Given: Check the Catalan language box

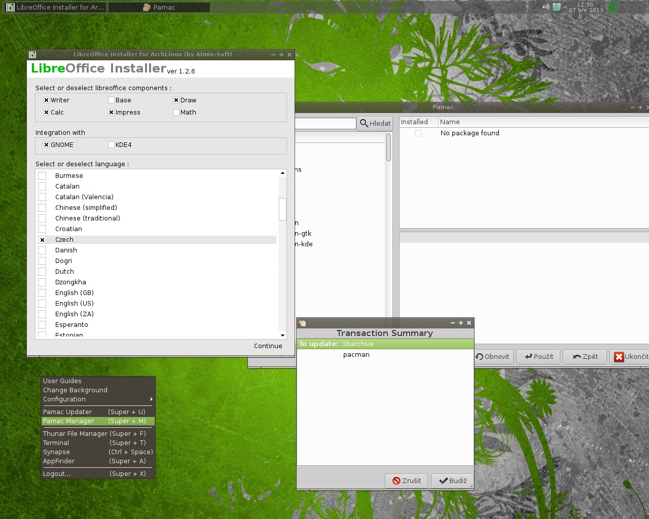Looking at the screenshot, I should tap(42, 187).
